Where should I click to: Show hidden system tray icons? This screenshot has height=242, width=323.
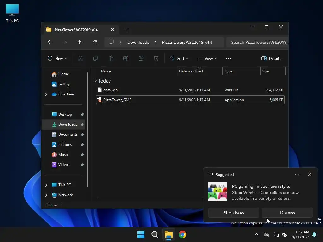click(x=256, y=234)
